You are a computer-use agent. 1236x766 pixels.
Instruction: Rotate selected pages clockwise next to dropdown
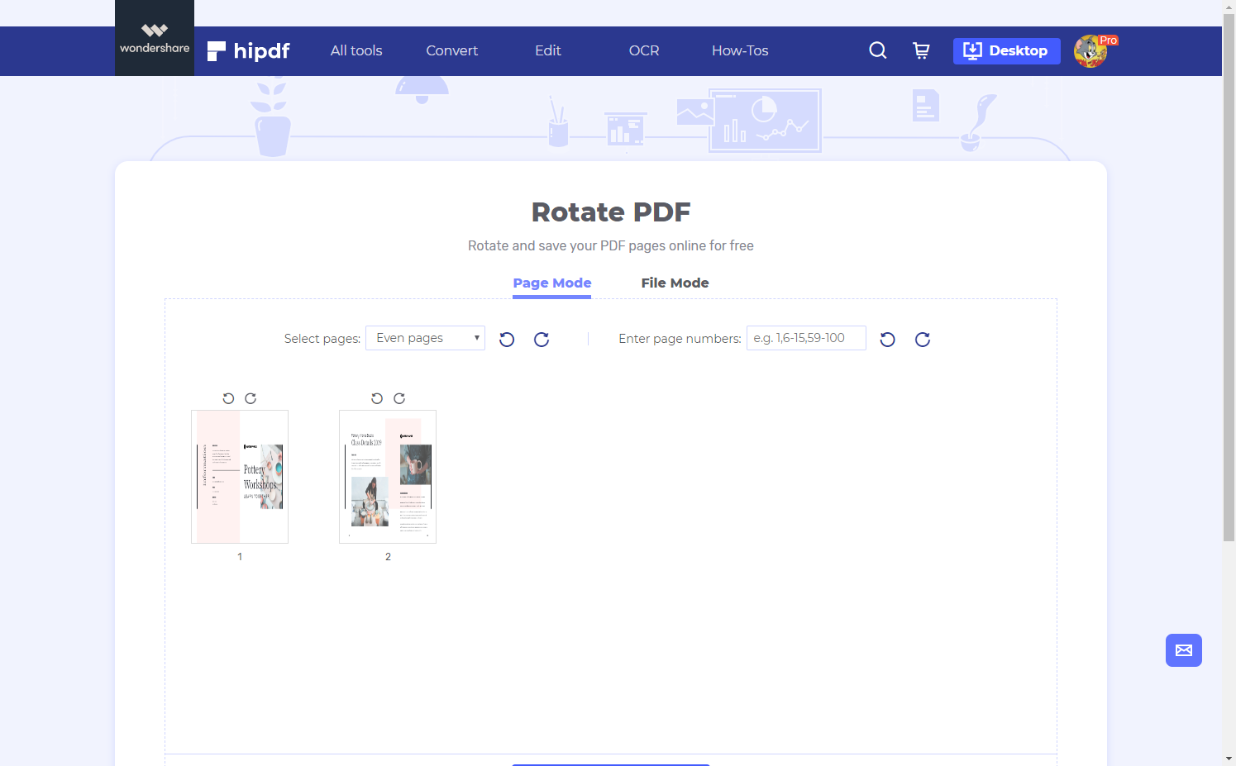(x=542, y=340)
